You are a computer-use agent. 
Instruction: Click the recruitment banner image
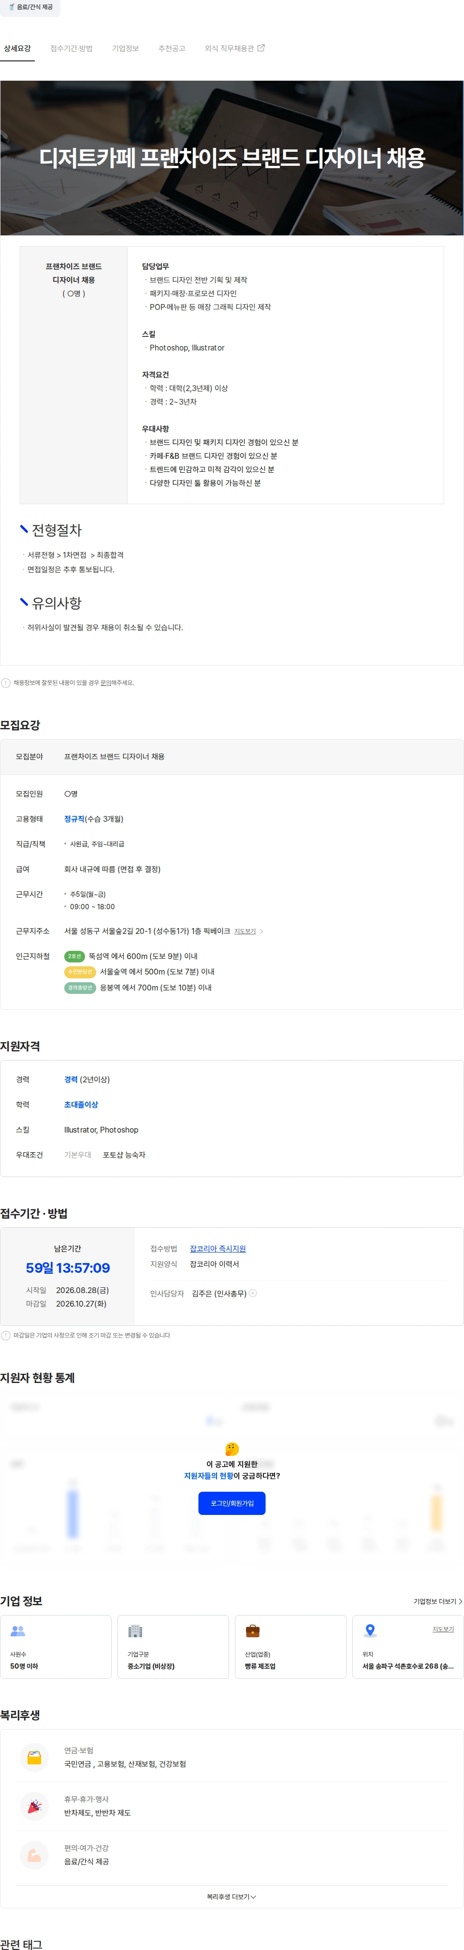(x=232, y=158)
